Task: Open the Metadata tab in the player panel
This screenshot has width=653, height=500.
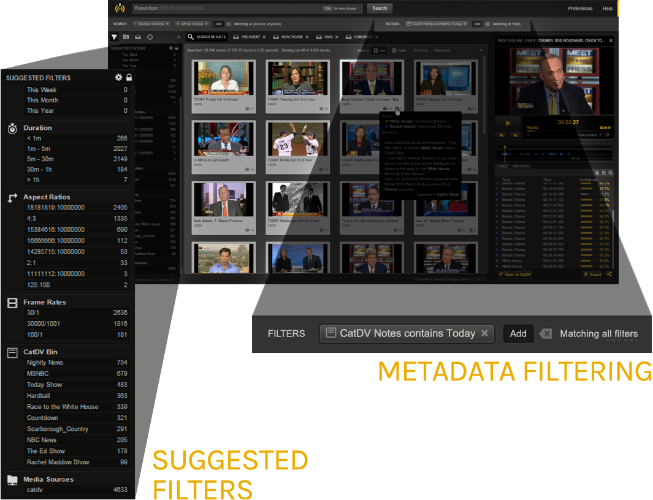Action: 521,166
